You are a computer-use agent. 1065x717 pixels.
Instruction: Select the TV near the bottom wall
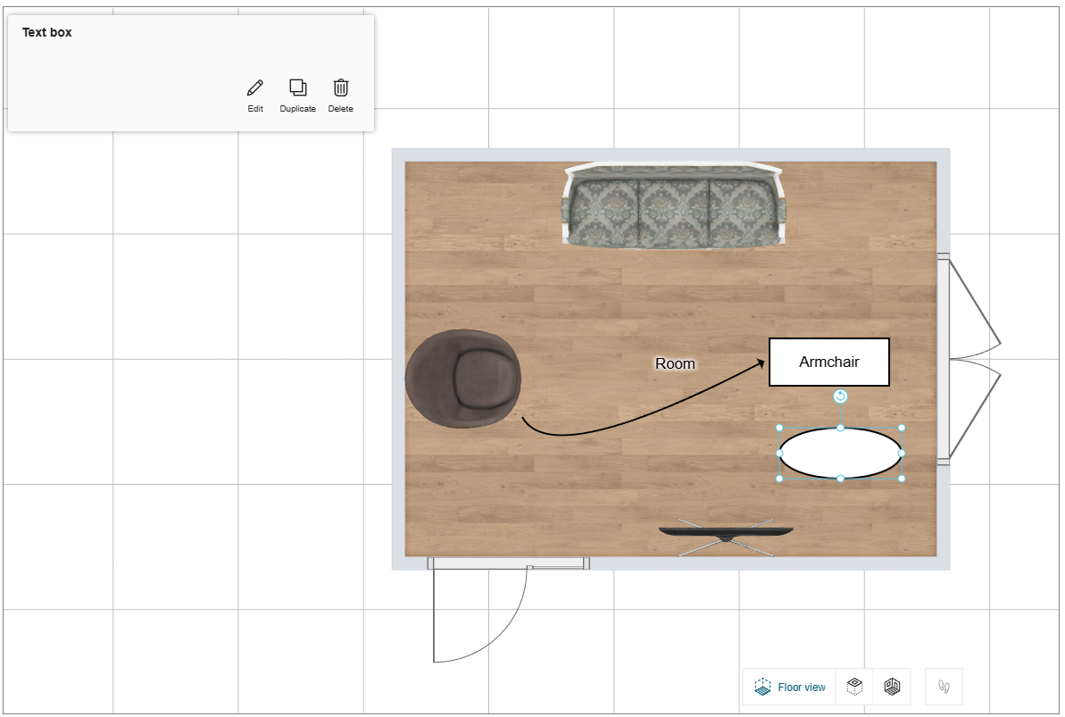click(725, 530)
